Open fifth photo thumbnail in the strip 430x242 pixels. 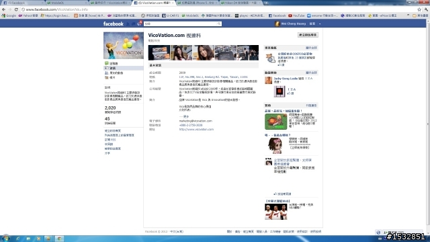tap(248, 52)
